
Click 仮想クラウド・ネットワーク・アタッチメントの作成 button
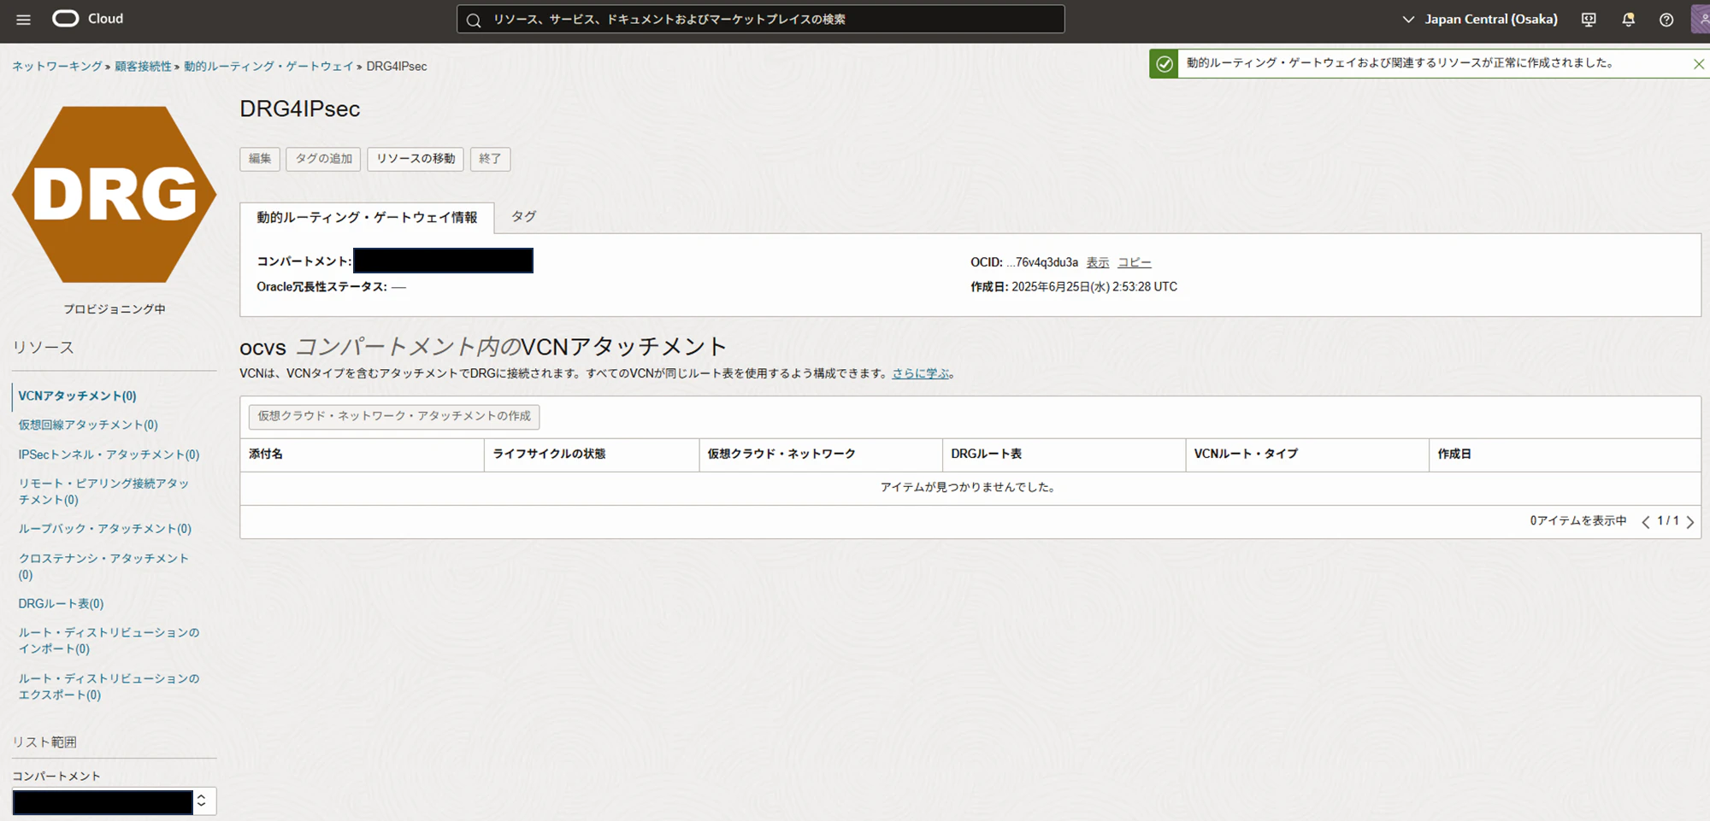pyautogui.click(x=394, y=417)
